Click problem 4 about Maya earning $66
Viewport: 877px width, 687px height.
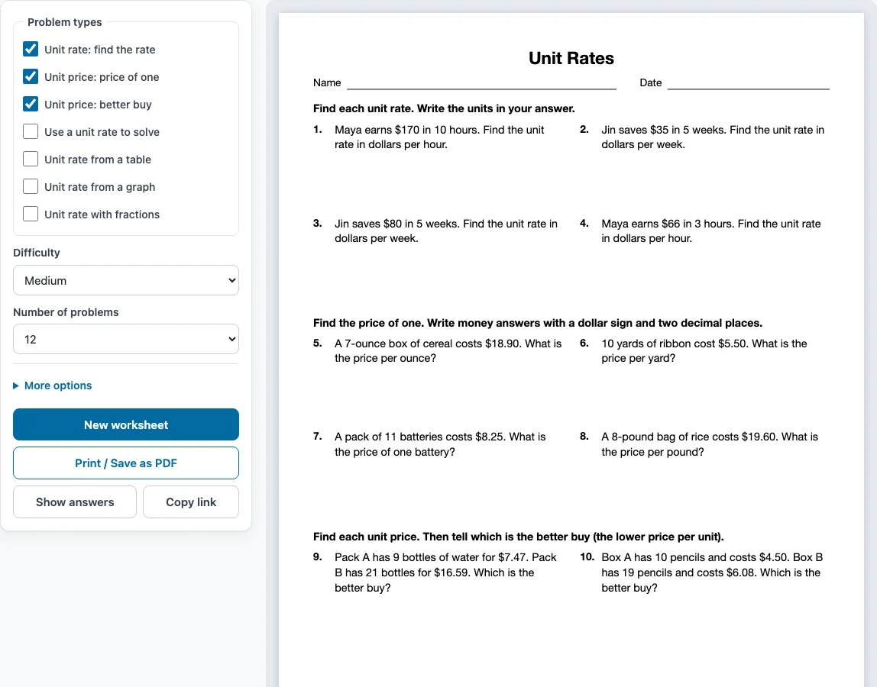711,231
